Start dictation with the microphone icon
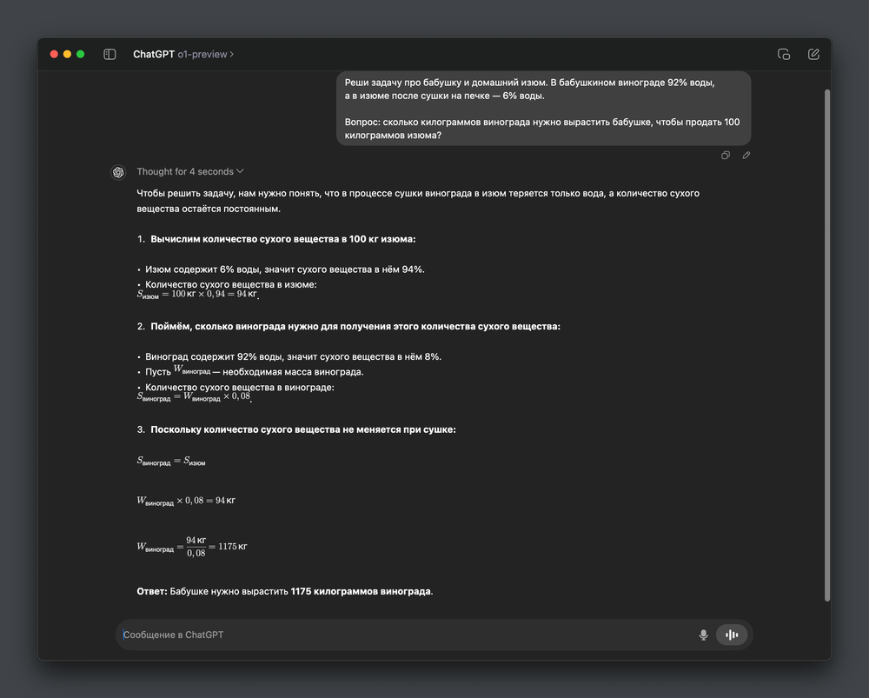 point(703,635)
